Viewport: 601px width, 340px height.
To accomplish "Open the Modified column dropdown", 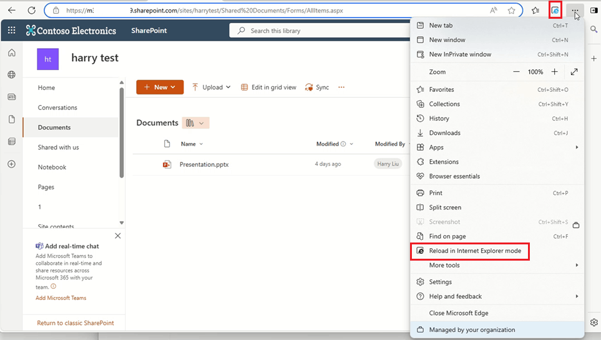I will pyautogui.click(x=335, y=144).
